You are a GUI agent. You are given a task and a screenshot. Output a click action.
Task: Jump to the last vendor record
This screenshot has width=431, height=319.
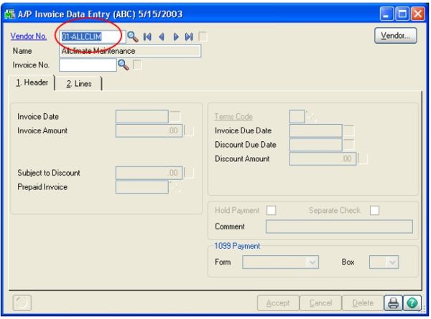click(189, 37)
